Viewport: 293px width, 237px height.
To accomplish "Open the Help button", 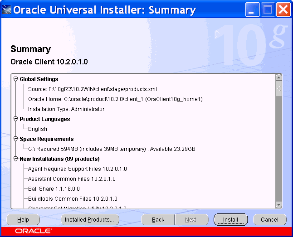I will [23, 220].
